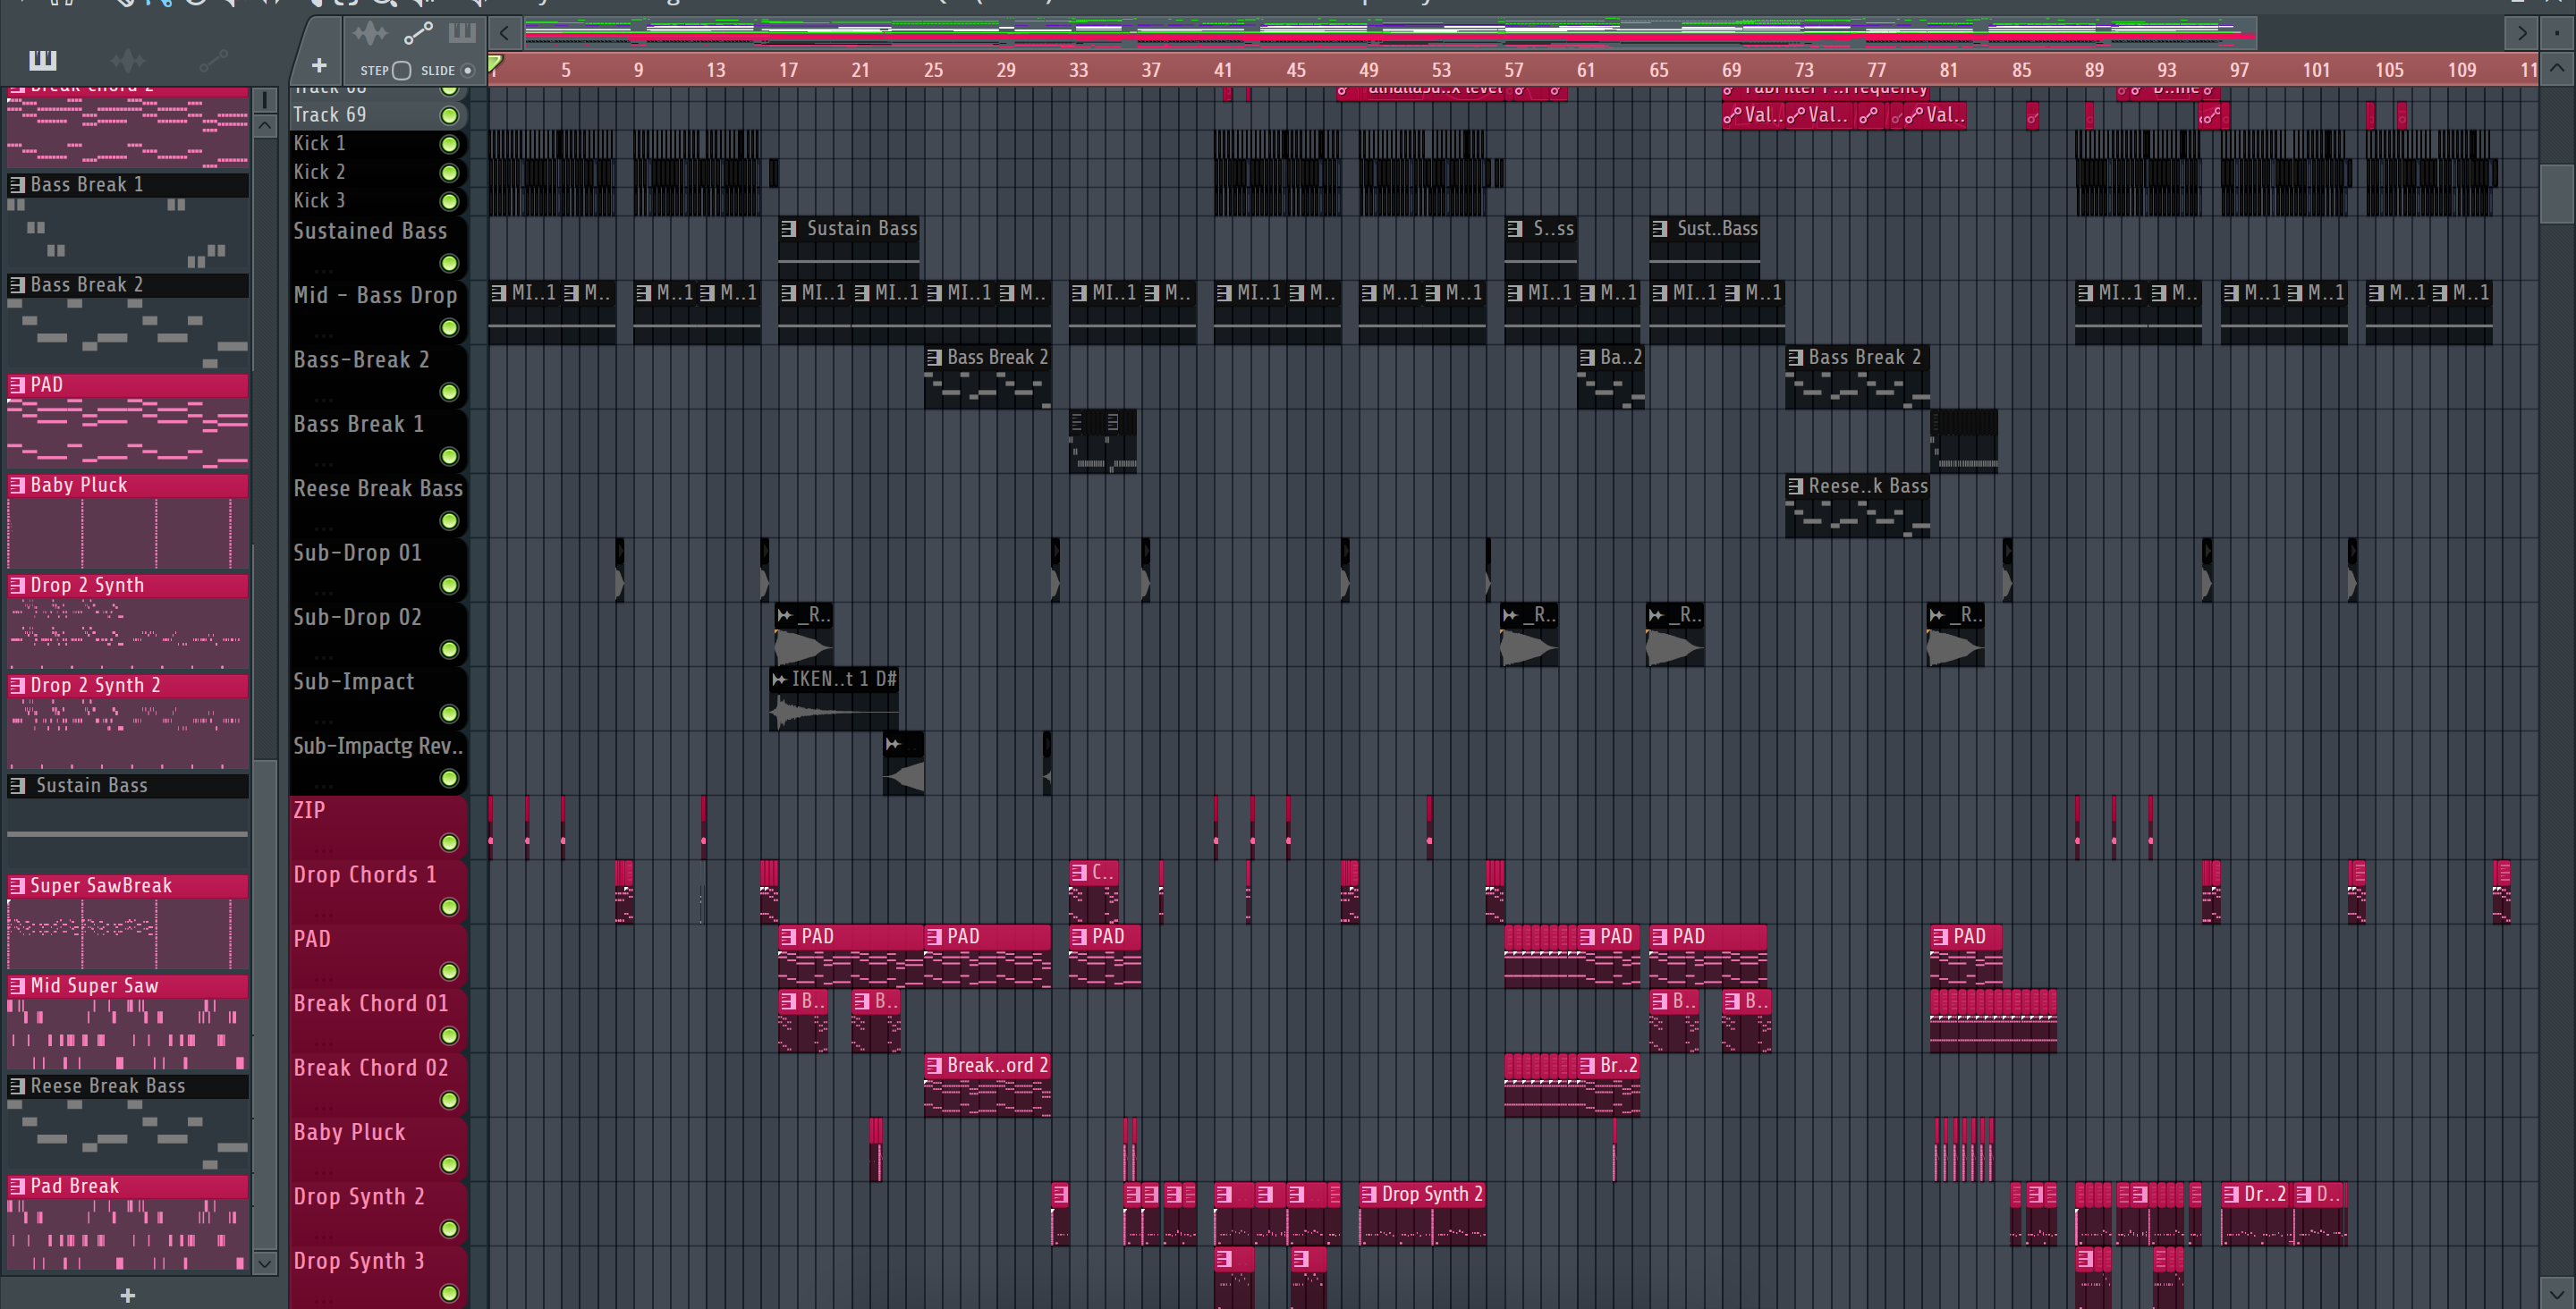
Task: Mute the Sustained Bass track
Action: click(x=450, y=263)
